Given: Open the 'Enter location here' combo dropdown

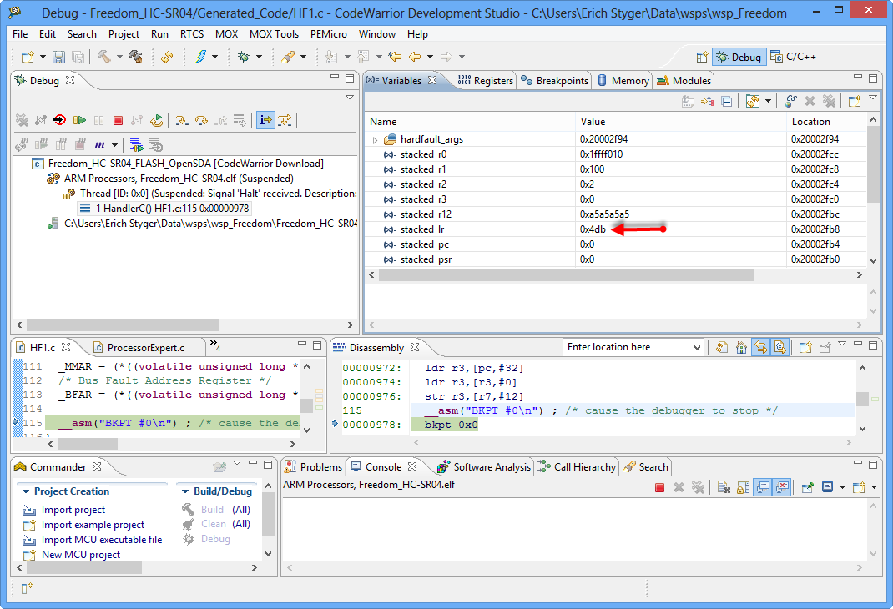Looking at the screenshot, I should click(698, 348).
